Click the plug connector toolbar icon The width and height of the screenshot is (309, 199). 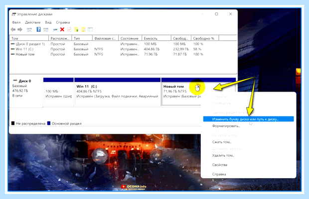pos(55,30)
